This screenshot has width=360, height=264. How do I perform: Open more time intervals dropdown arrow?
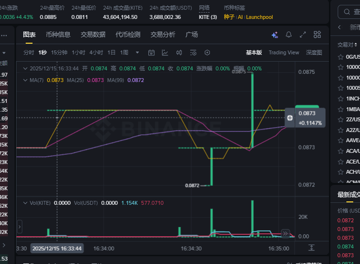click(137, 52)
